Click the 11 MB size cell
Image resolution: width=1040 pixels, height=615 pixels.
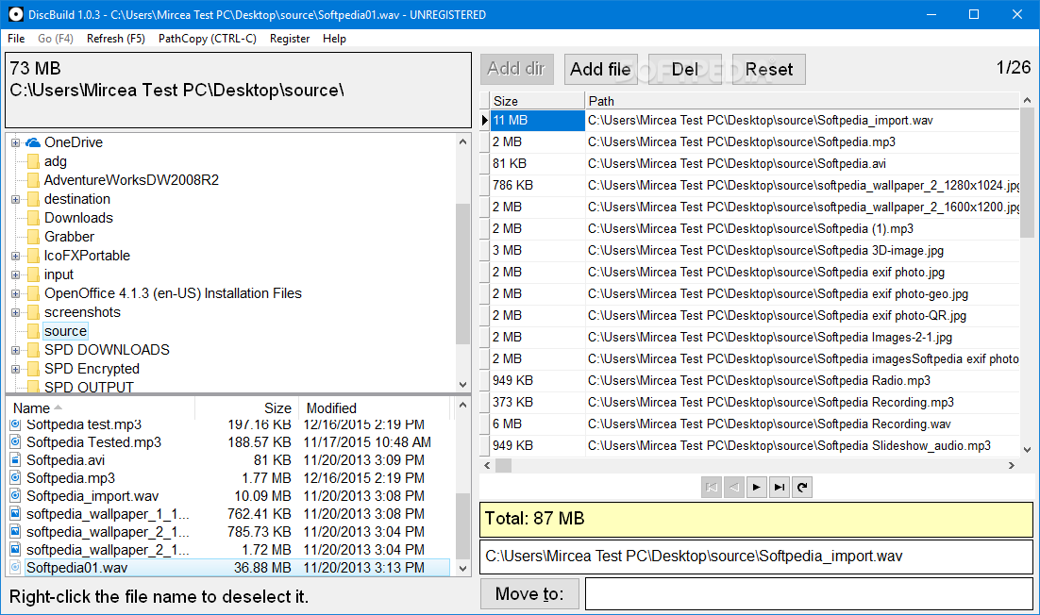538,120
